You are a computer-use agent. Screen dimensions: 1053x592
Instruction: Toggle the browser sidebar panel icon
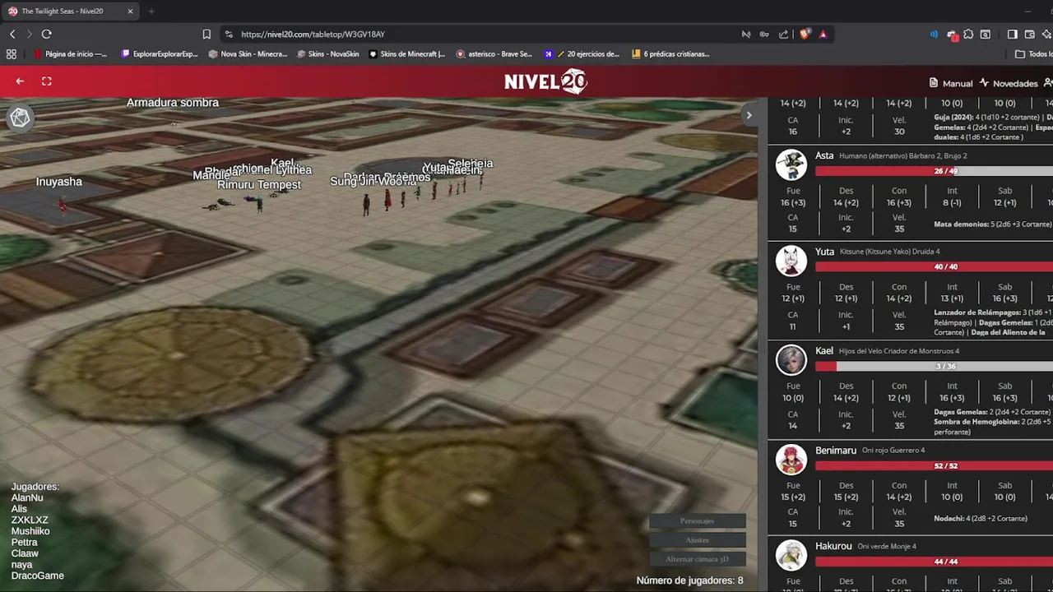pos(1013,34)
